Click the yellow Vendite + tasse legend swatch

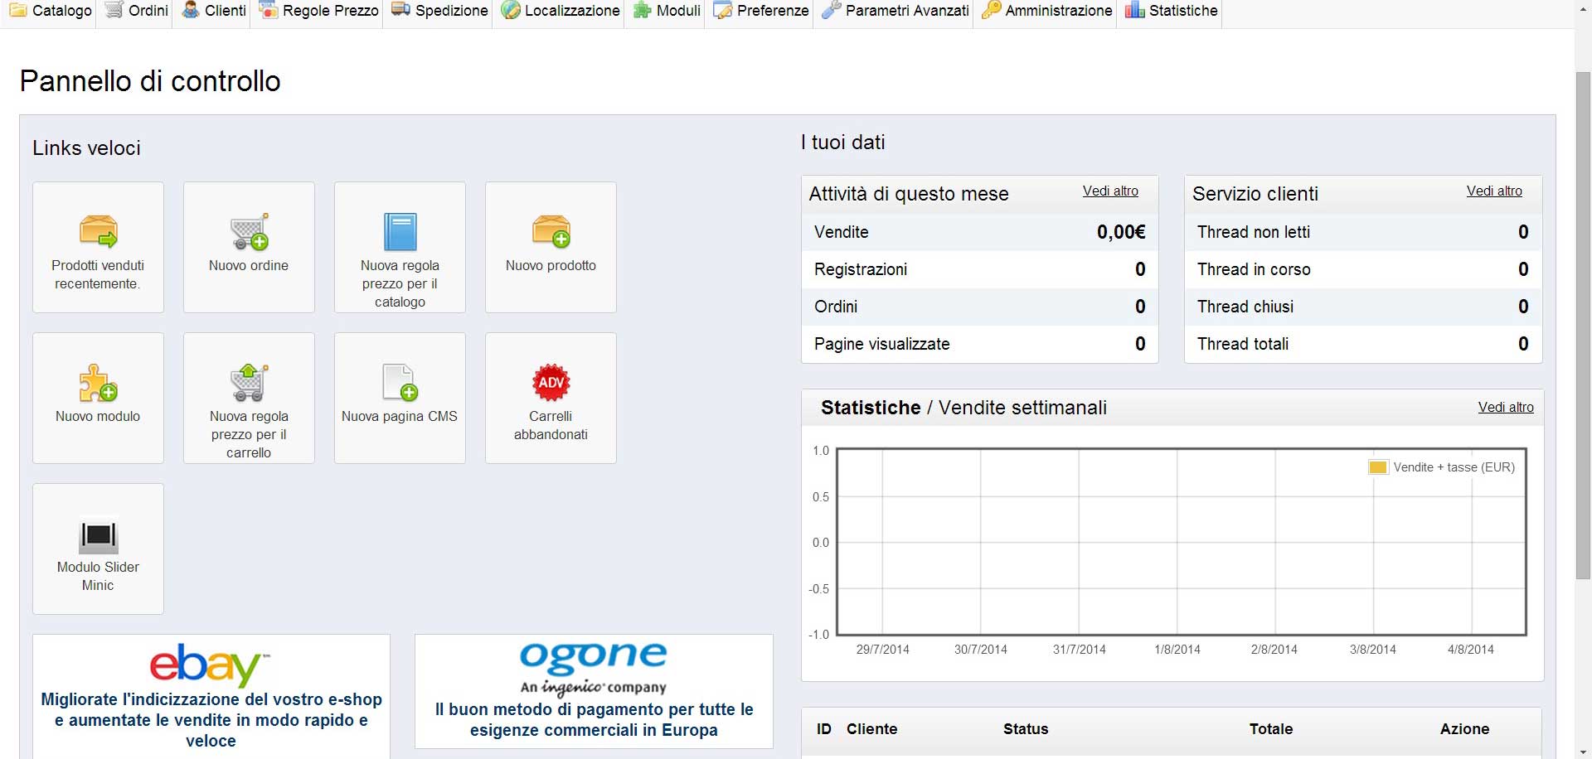tap(1378, 467)
